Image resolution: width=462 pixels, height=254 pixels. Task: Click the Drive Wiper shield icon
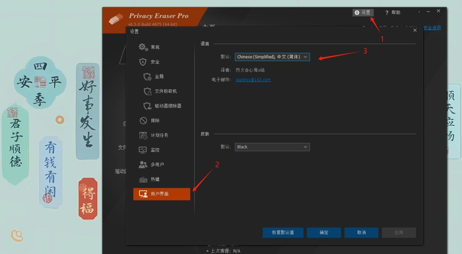click(x=147, y=106)
